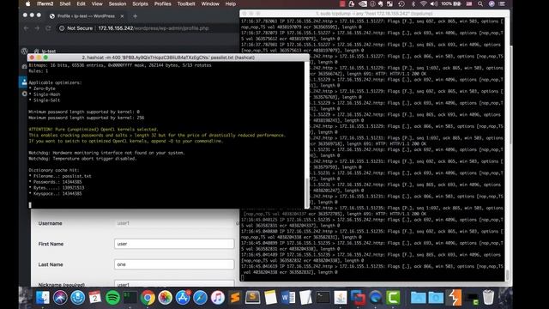Open Camtasia from the dock

pyautogui.click(x=393, y=298)
